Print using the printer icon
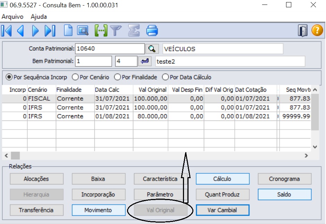 point(152,31)
